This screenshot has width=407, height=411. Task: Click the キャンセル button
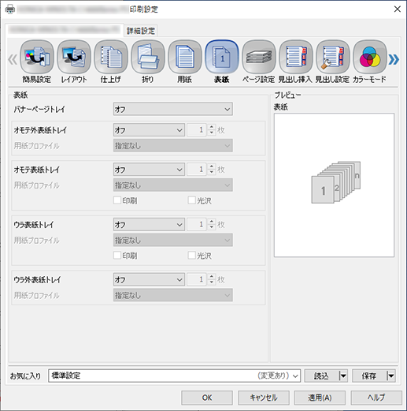click(264, 398)
